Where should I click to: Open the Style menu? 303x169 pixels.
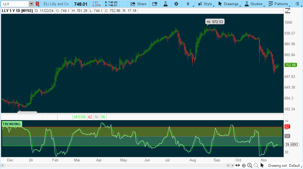pos(205,4)
